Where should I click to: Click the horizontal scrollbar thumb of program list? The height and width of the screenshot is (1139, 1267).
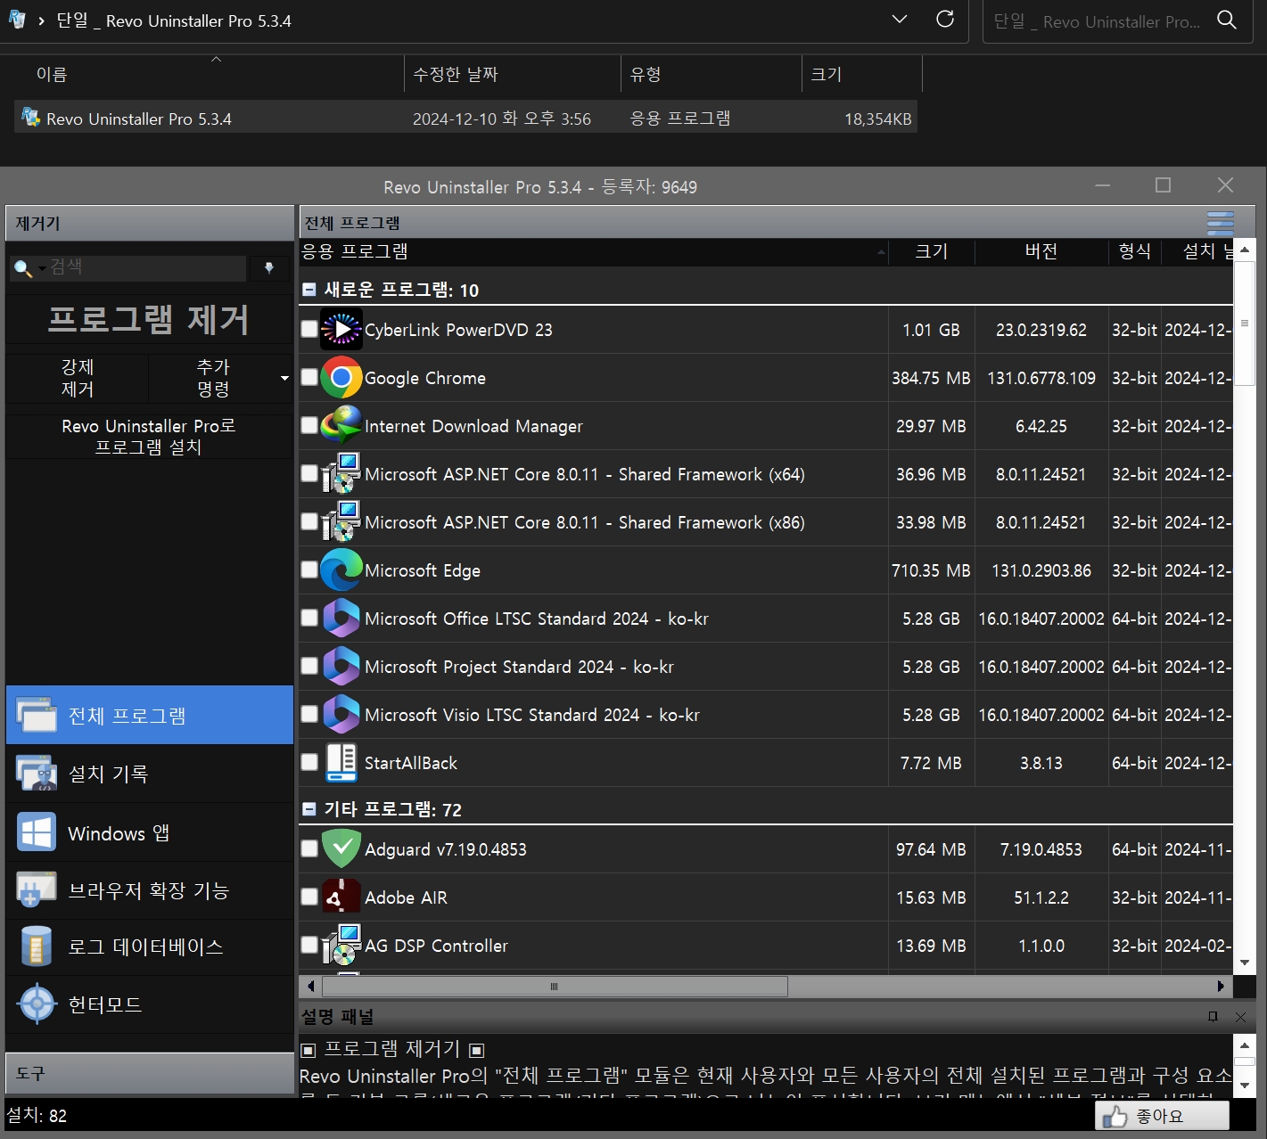click(555, 986)
